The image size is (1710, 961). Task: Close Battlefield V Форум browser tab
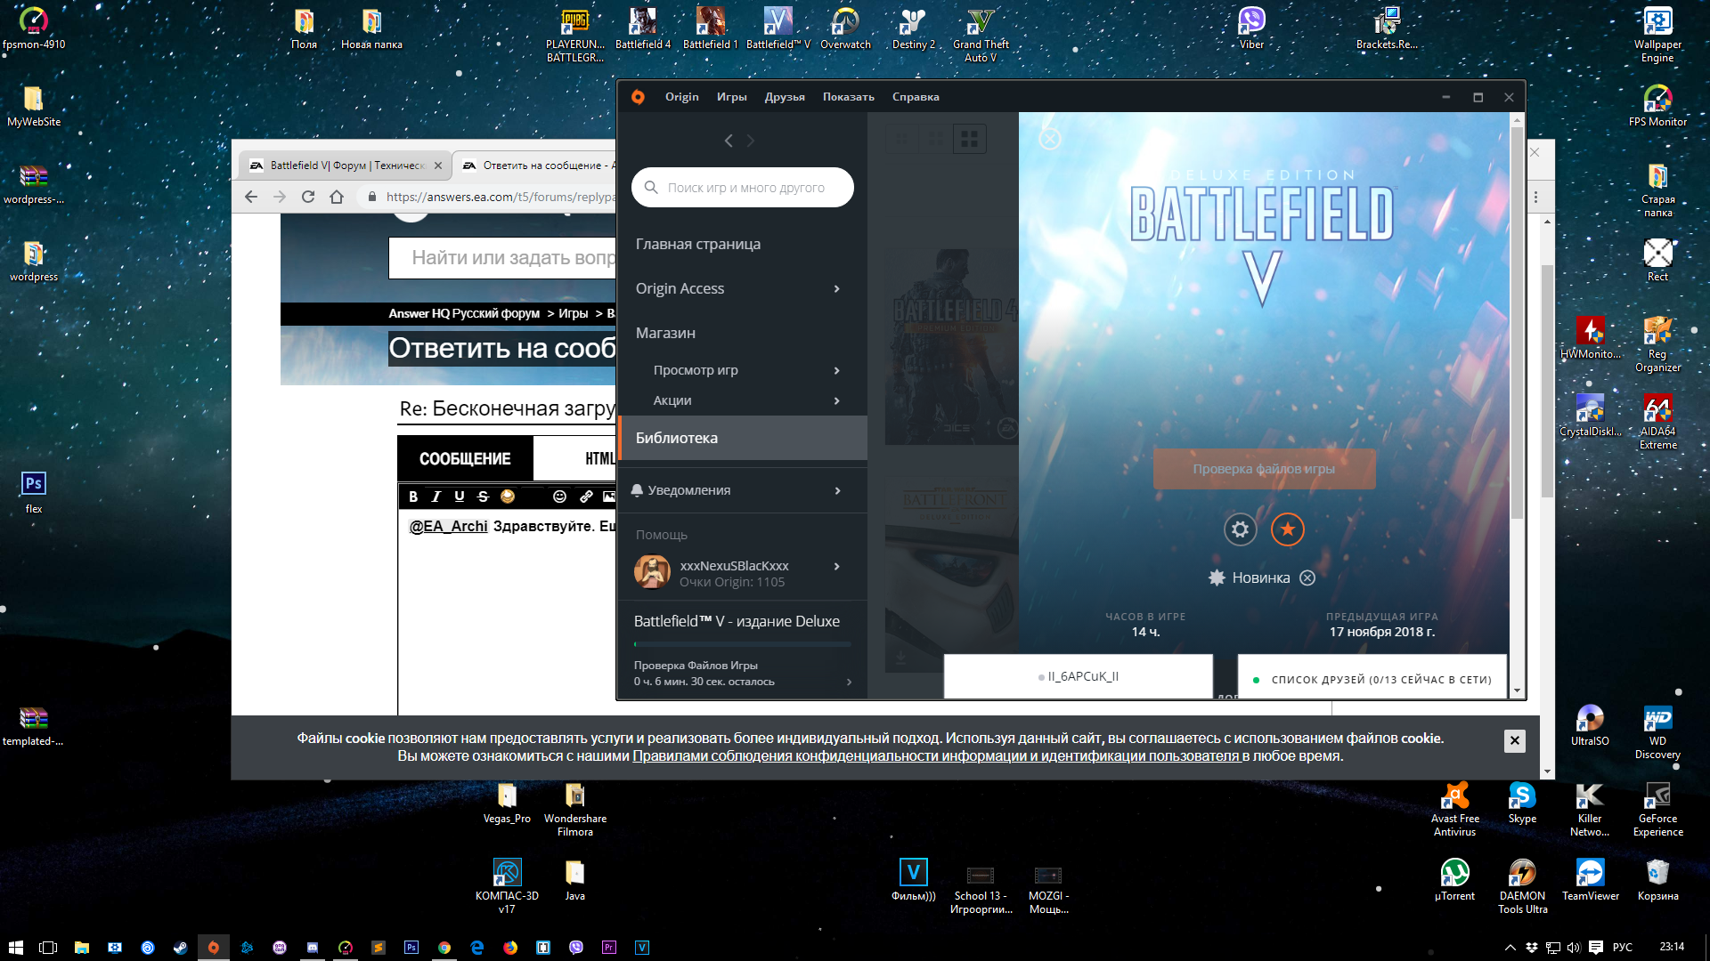[x=438, y=166]
